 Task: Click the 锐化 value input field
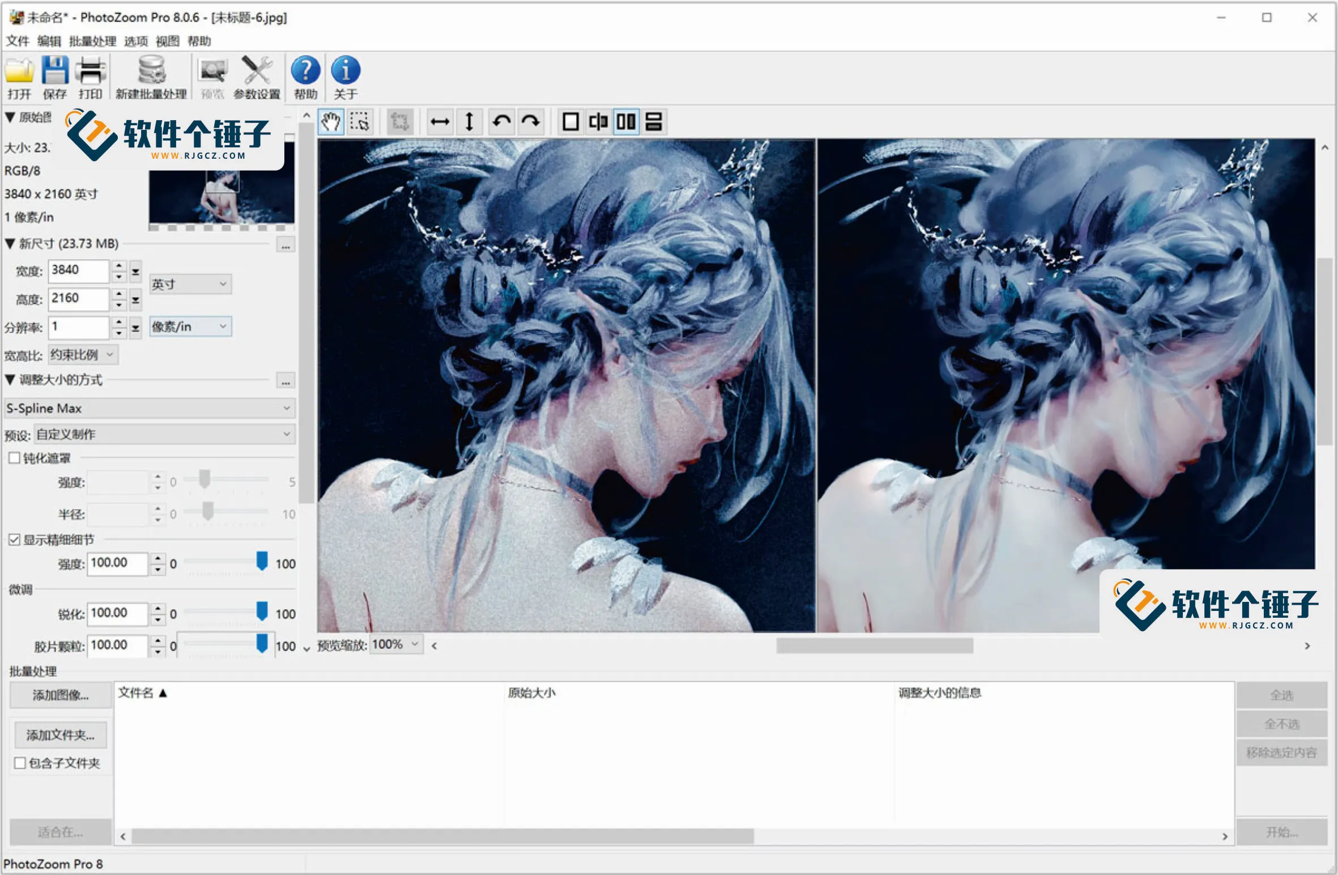click(117, 613)
